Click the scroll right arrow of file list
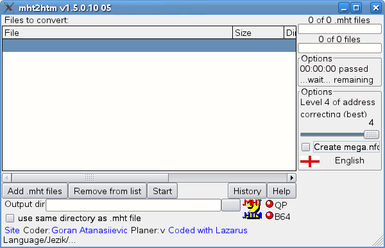This screenshot has height=248, width=385. [292, 178]
